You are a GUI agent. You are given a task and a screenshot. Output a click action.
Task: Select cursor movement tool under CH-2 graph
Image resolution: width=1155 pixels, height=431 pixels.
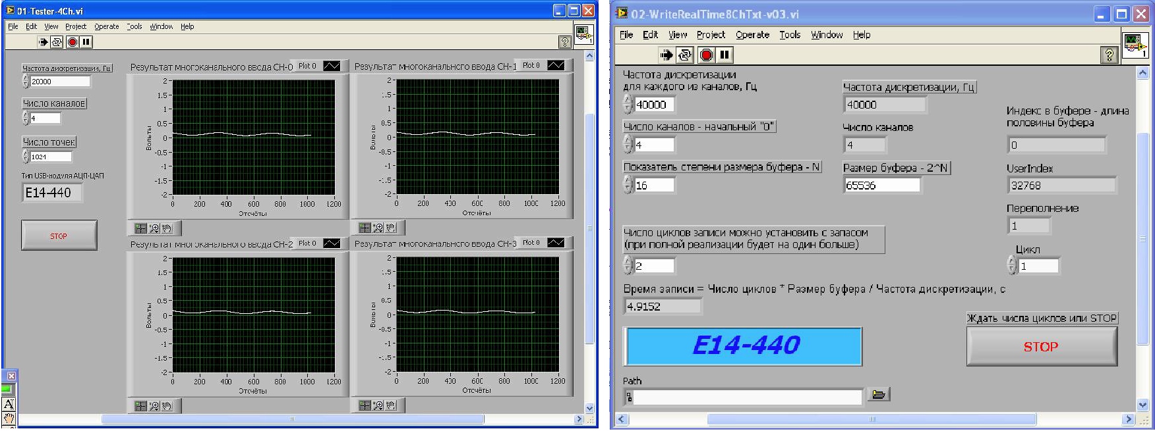(140, 406)
